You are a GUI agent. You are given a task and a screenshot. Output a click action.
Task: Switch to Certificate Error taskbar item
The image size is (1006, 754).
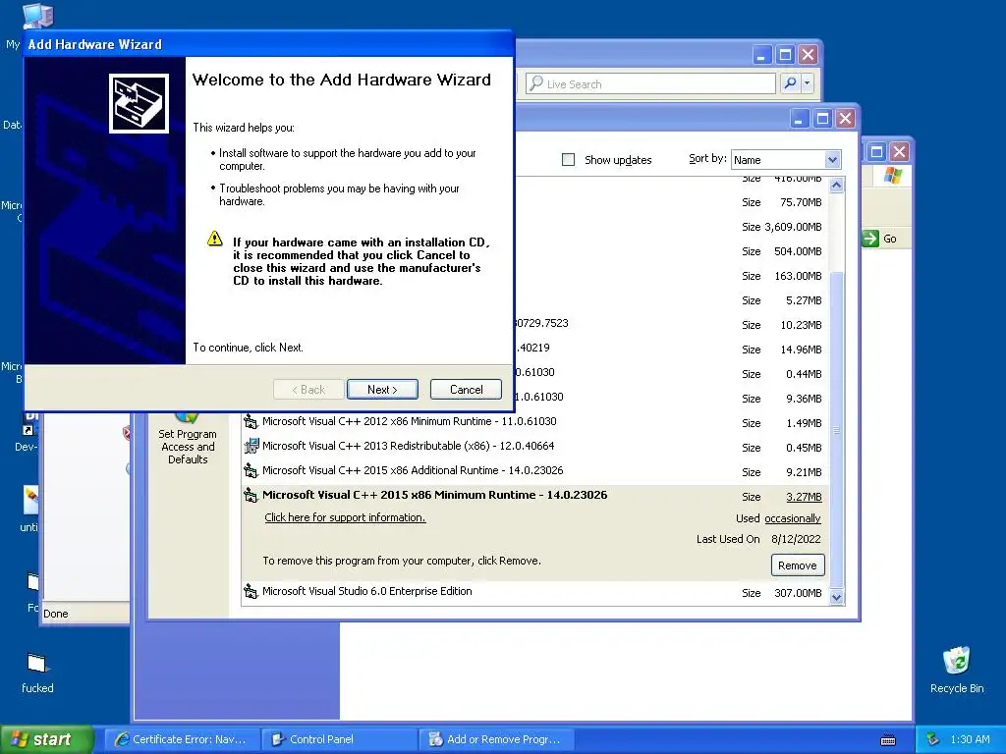(x=182, y=739)
